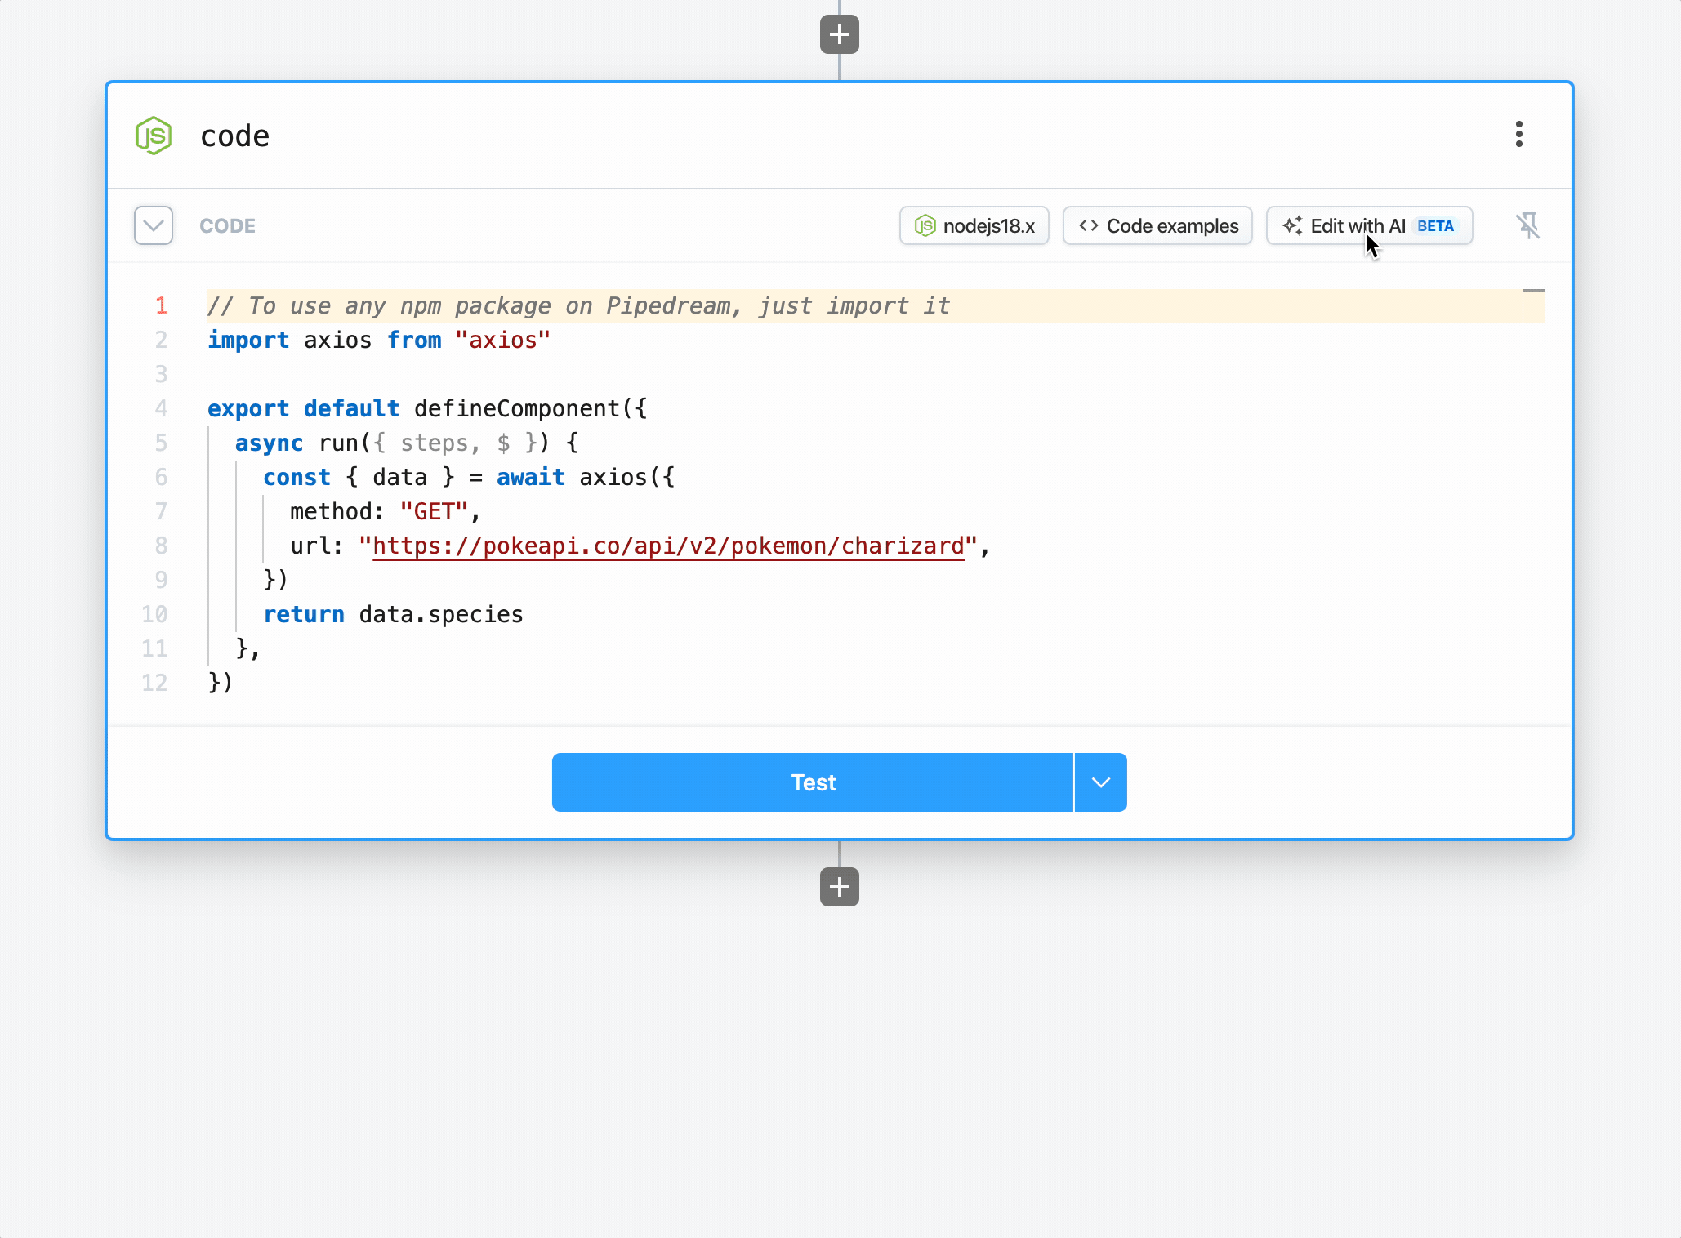Click the "return data.species" line
The height and width of the screenshot is (1238, 1681).
click(x=393, y=614)
